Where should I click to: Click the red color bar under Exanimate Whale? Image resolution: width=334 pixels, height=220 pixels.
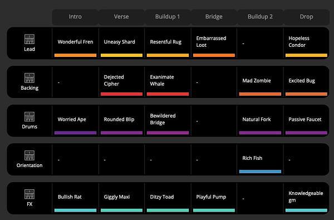tap(168, 94)
